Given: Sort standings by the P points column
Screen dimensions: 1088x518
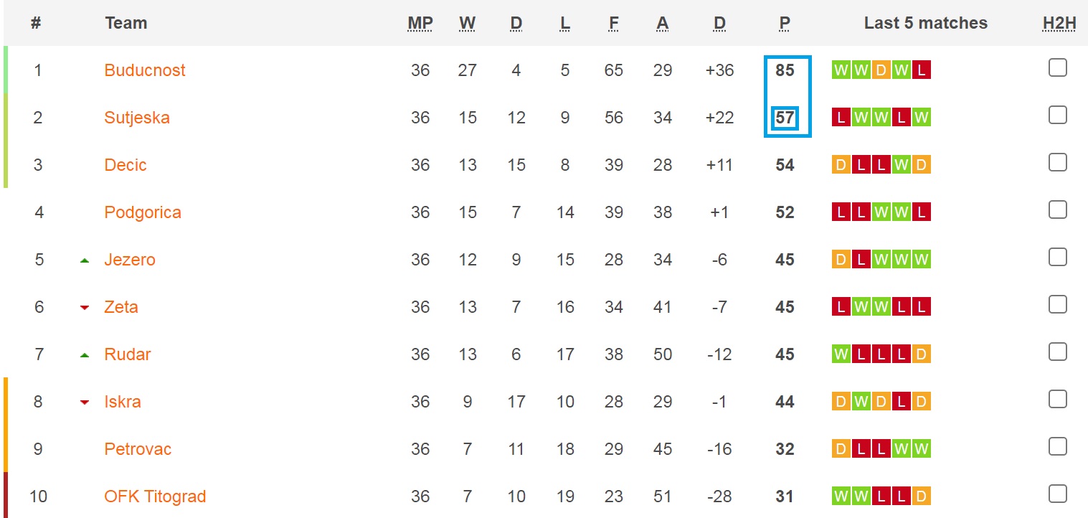Looking at the screenshot, I should [x=784, y=22].
